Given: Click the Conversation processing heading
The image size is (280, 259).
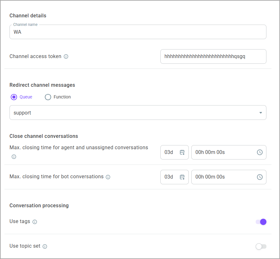Looking at the screenshot, I should [x=39, y=205].
